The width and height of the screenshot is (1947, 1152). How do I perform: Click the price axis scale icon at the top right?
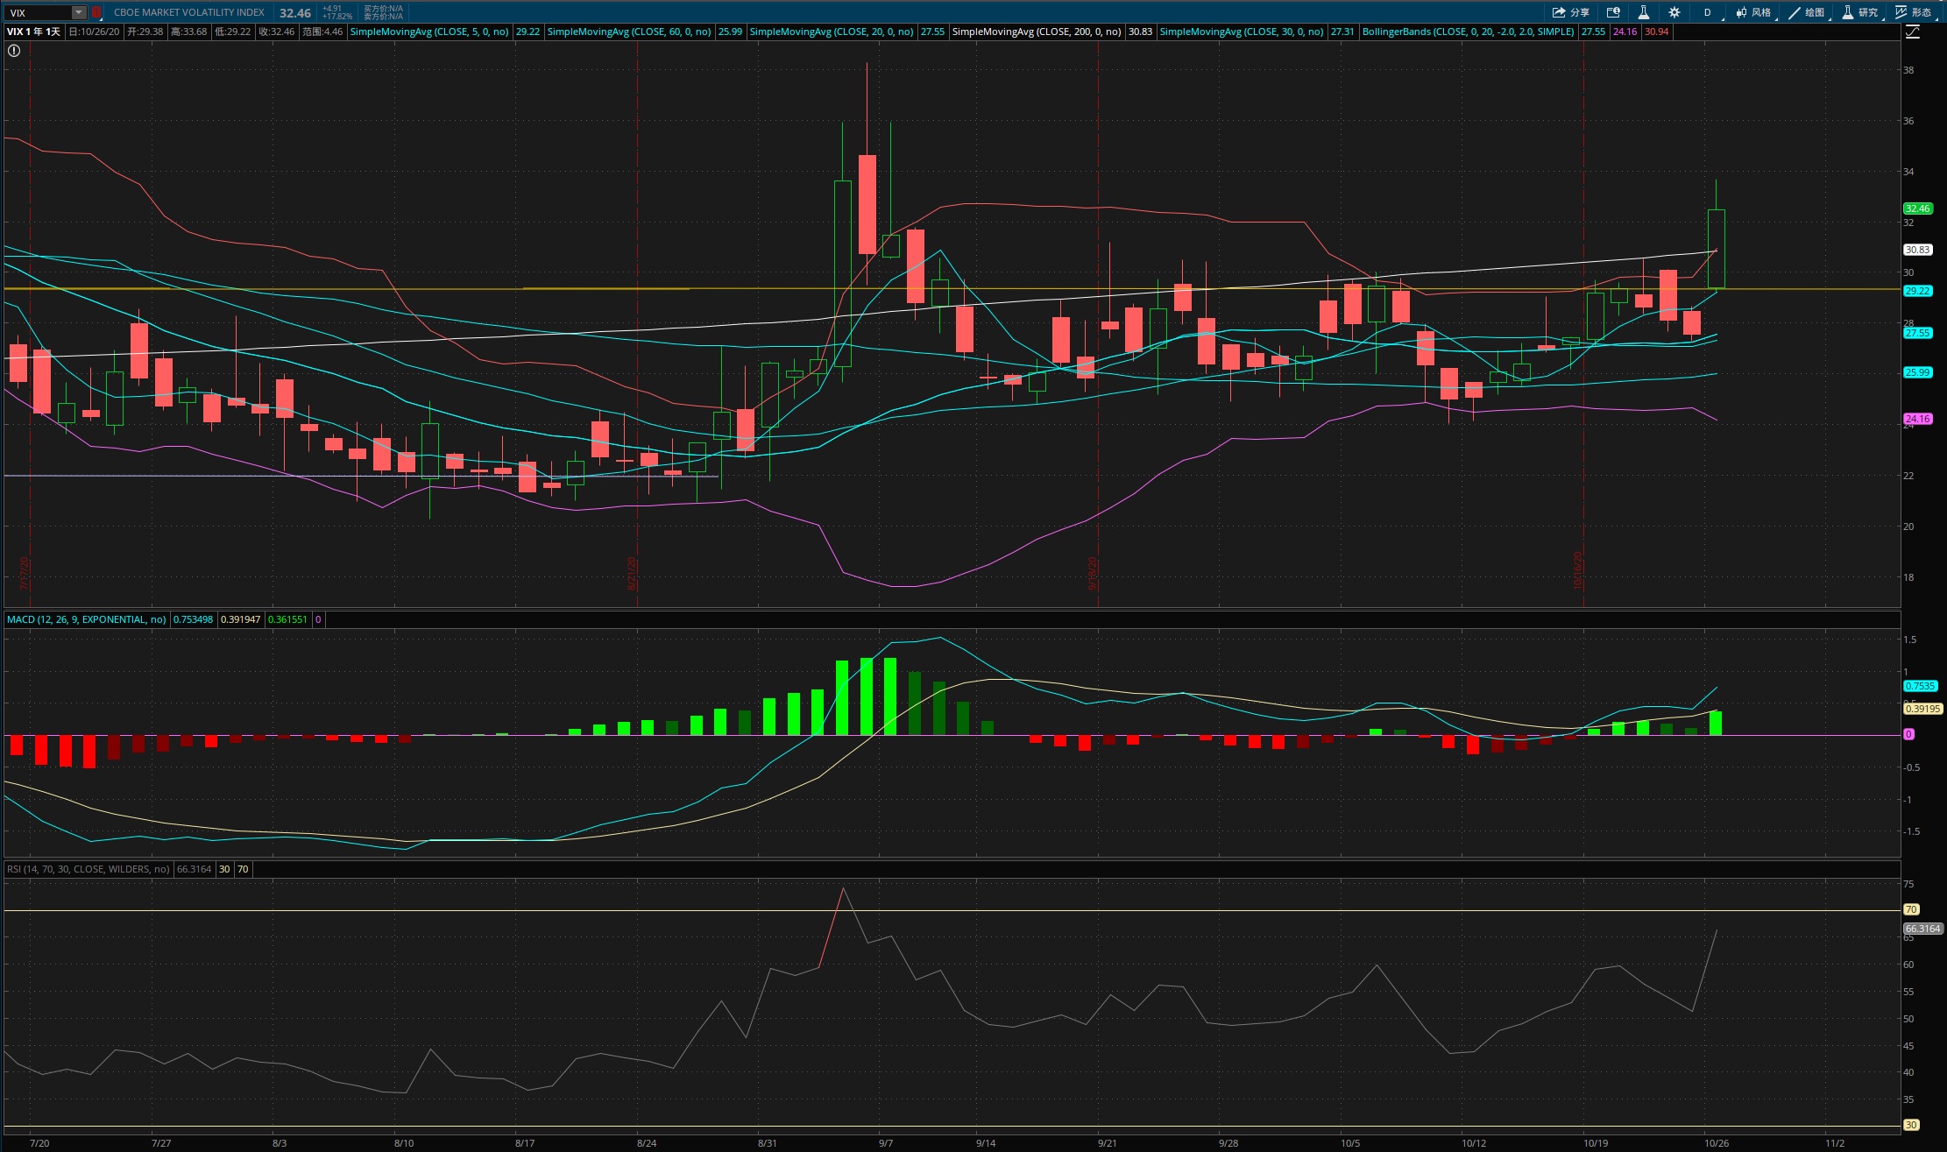[x=1913, y=32]
